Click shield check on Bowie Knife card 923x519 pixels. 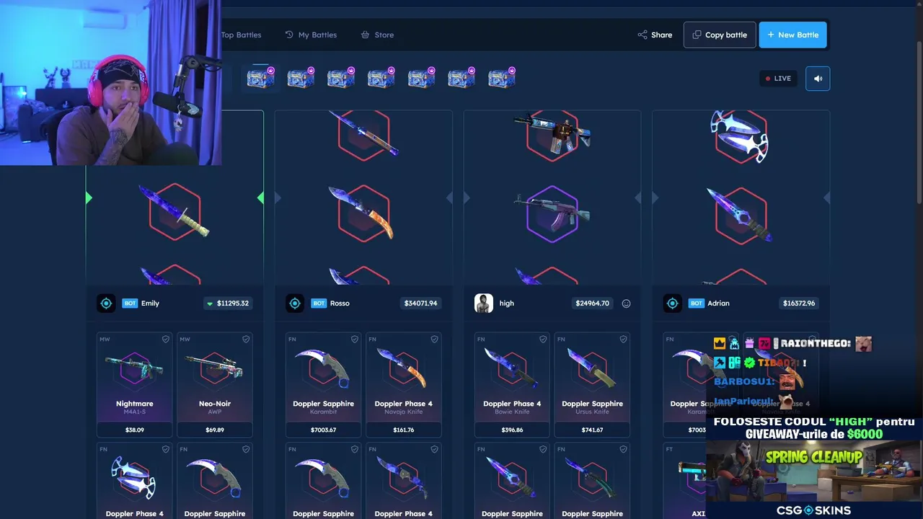tap(543, 340)
